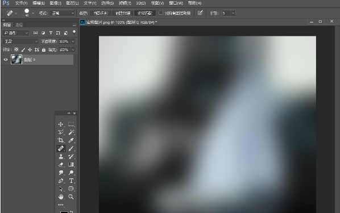Click the foreground color swatch
The width and height of the screenshot is (340, 213).
click(64, 212)
